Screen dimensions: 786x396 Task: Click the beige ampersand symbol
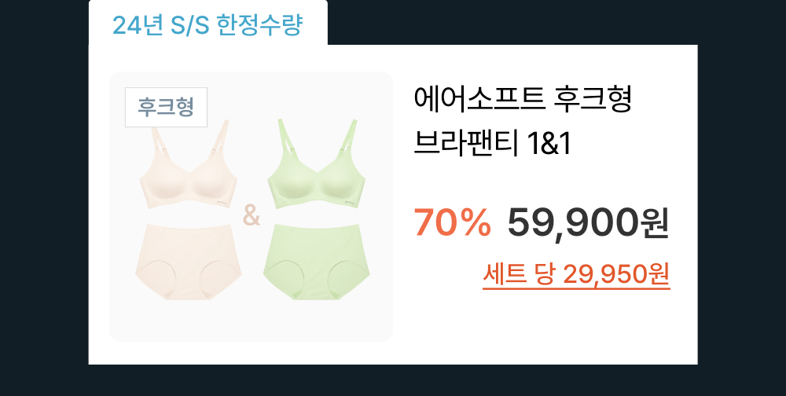point(252,214)
